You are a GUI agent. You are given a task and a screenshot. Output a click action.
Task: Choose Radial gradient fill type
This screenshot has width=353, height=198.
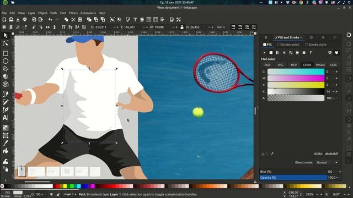click(x=284, y=53)
